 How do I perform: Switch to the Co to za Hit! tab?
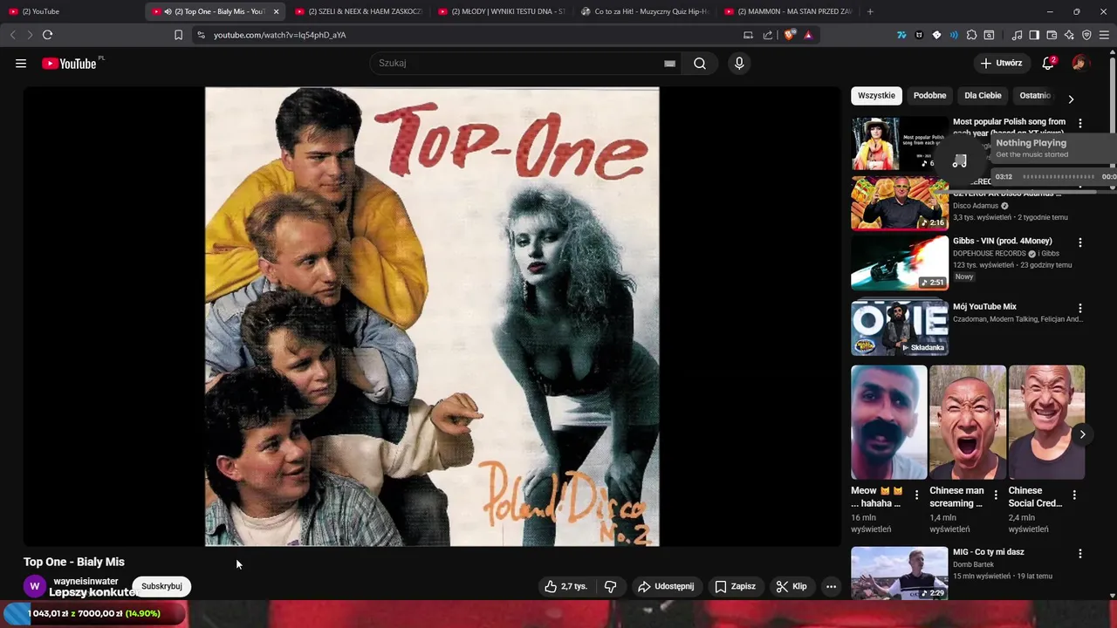[646, 11]
